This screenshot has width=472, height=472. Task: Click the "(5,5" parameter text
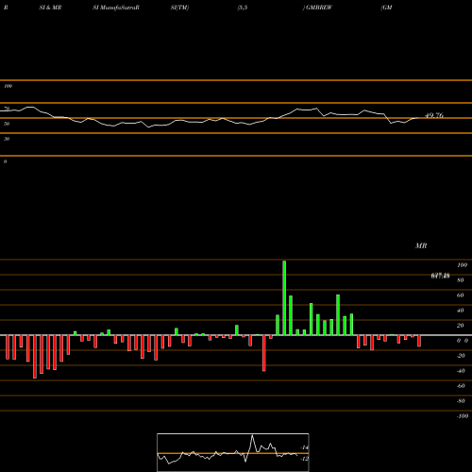(x=243, y=8)
